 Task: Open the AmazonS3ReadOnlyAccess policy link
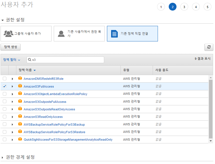coord(43,117)
